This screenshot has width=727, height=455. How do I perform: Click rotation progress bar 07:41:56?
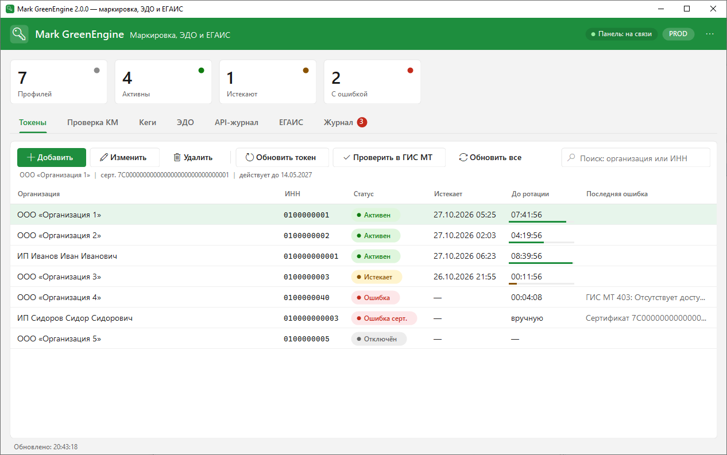(542, 221)
